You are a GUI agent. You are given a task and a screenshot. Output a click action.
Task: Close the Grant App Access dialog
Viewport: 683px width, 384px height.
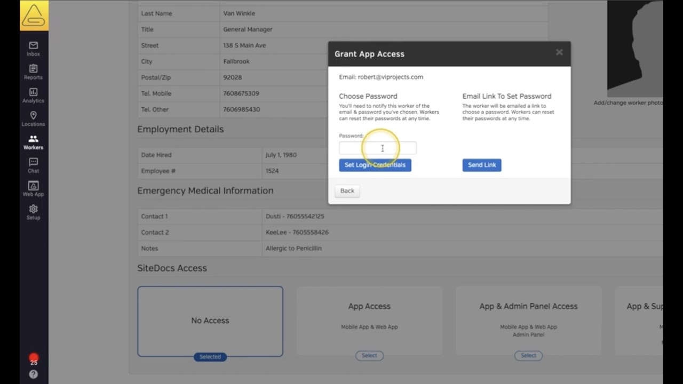tap(559, 52)
